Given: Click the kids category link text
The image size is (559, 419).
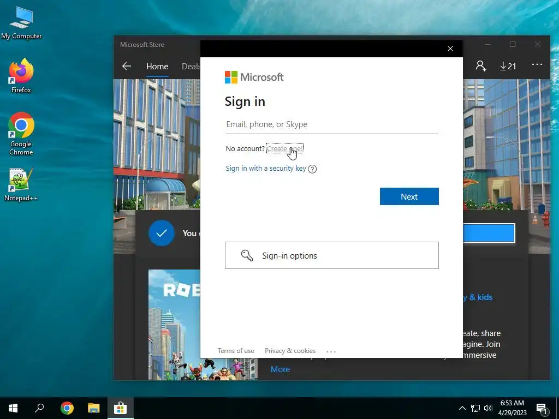Looking at the screenshot, I should (x=477, y=297).
